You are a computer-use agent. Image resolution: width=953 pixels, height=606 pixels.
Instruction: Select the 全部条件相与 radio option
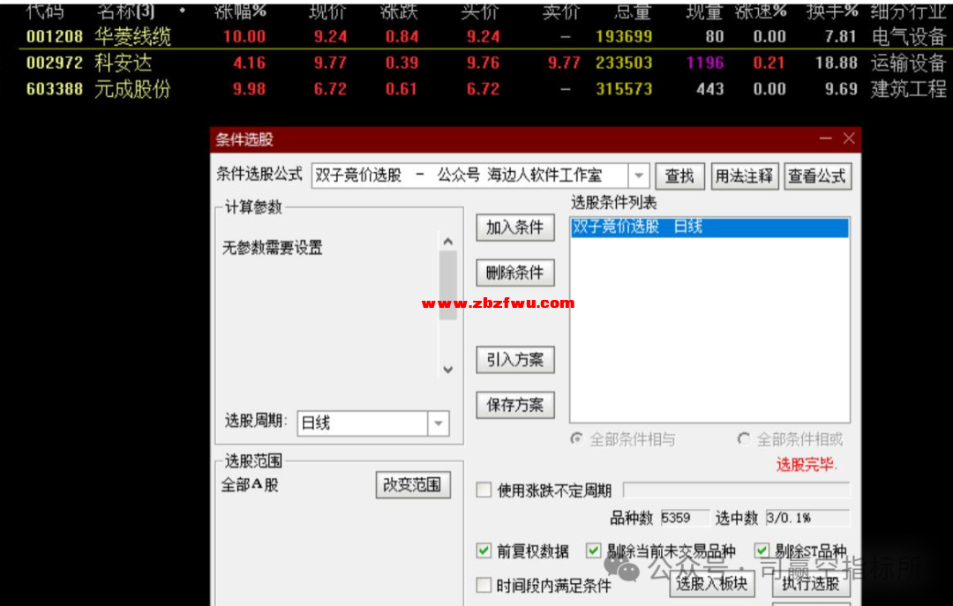[577, 439]
